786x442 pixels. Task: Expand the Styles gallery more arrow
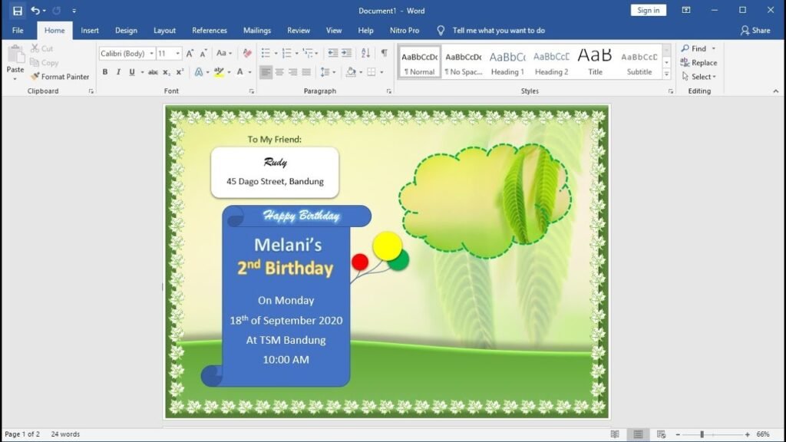(667, 74)
